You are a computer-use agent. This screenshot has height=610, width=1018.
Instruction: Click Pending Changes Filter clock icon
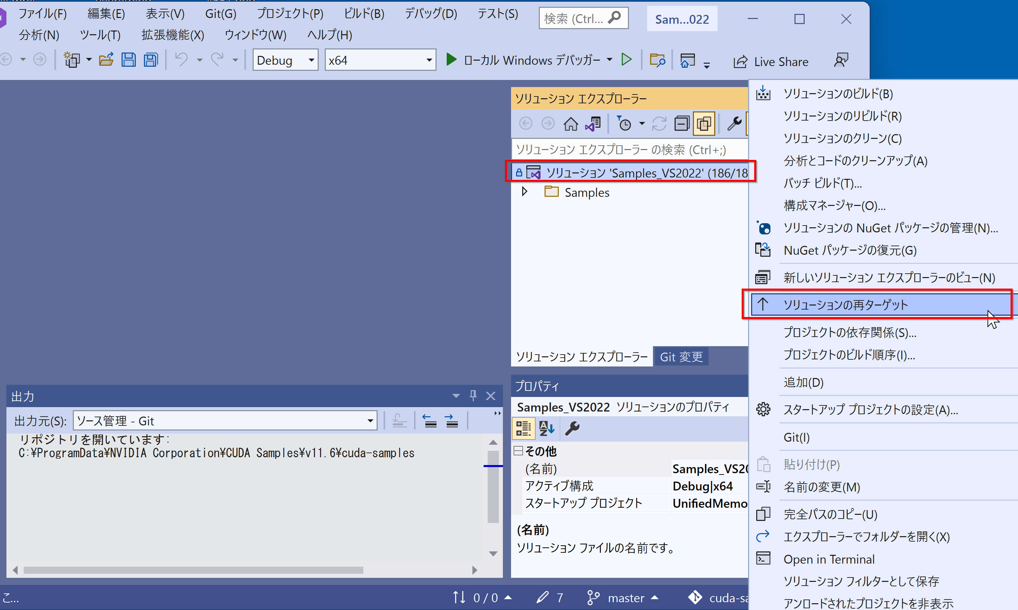tap(624, 123)
